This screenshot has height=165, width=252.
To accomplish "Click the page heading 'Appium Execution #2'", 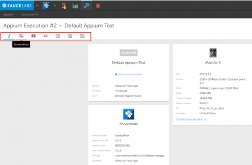I will tap(30, 26).
